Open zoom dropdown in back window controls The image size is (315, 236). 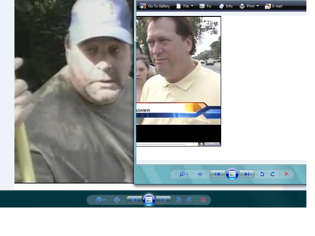[100, 200]
